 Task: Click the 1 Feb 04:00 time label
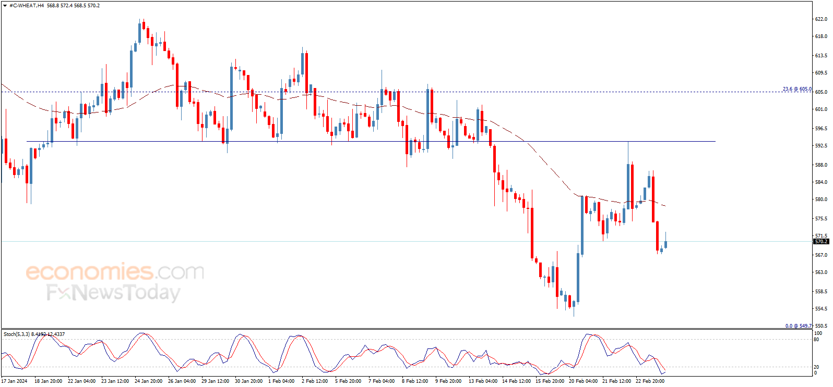coord(281,381)
